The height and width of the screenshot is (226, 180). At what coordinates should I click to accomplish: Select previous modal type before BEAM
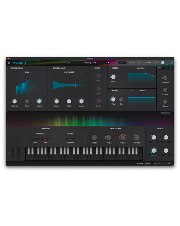(22, 72)
